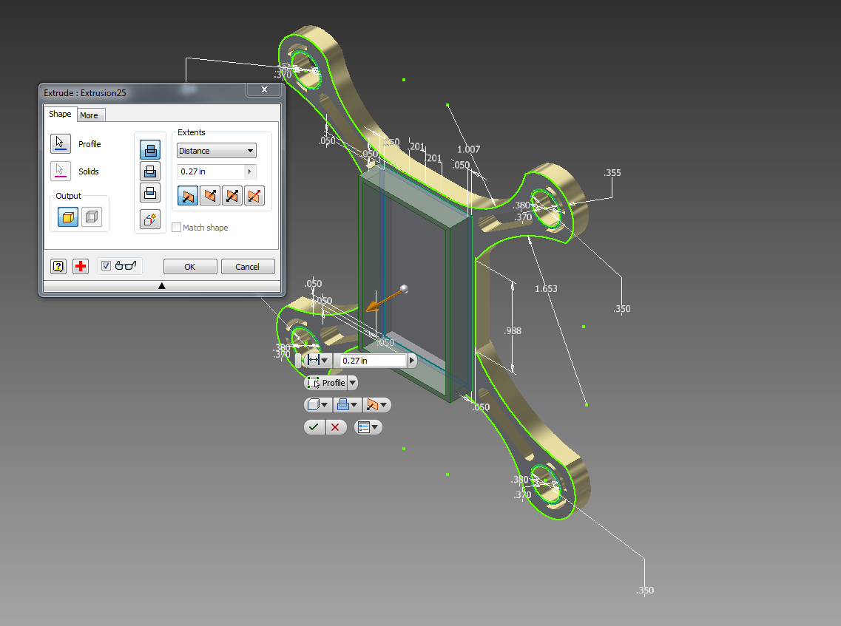This screenshot has height=626, width=841.
Task: Open mini-toolbar distance extents type dropdown
Action: click(317, 360)
